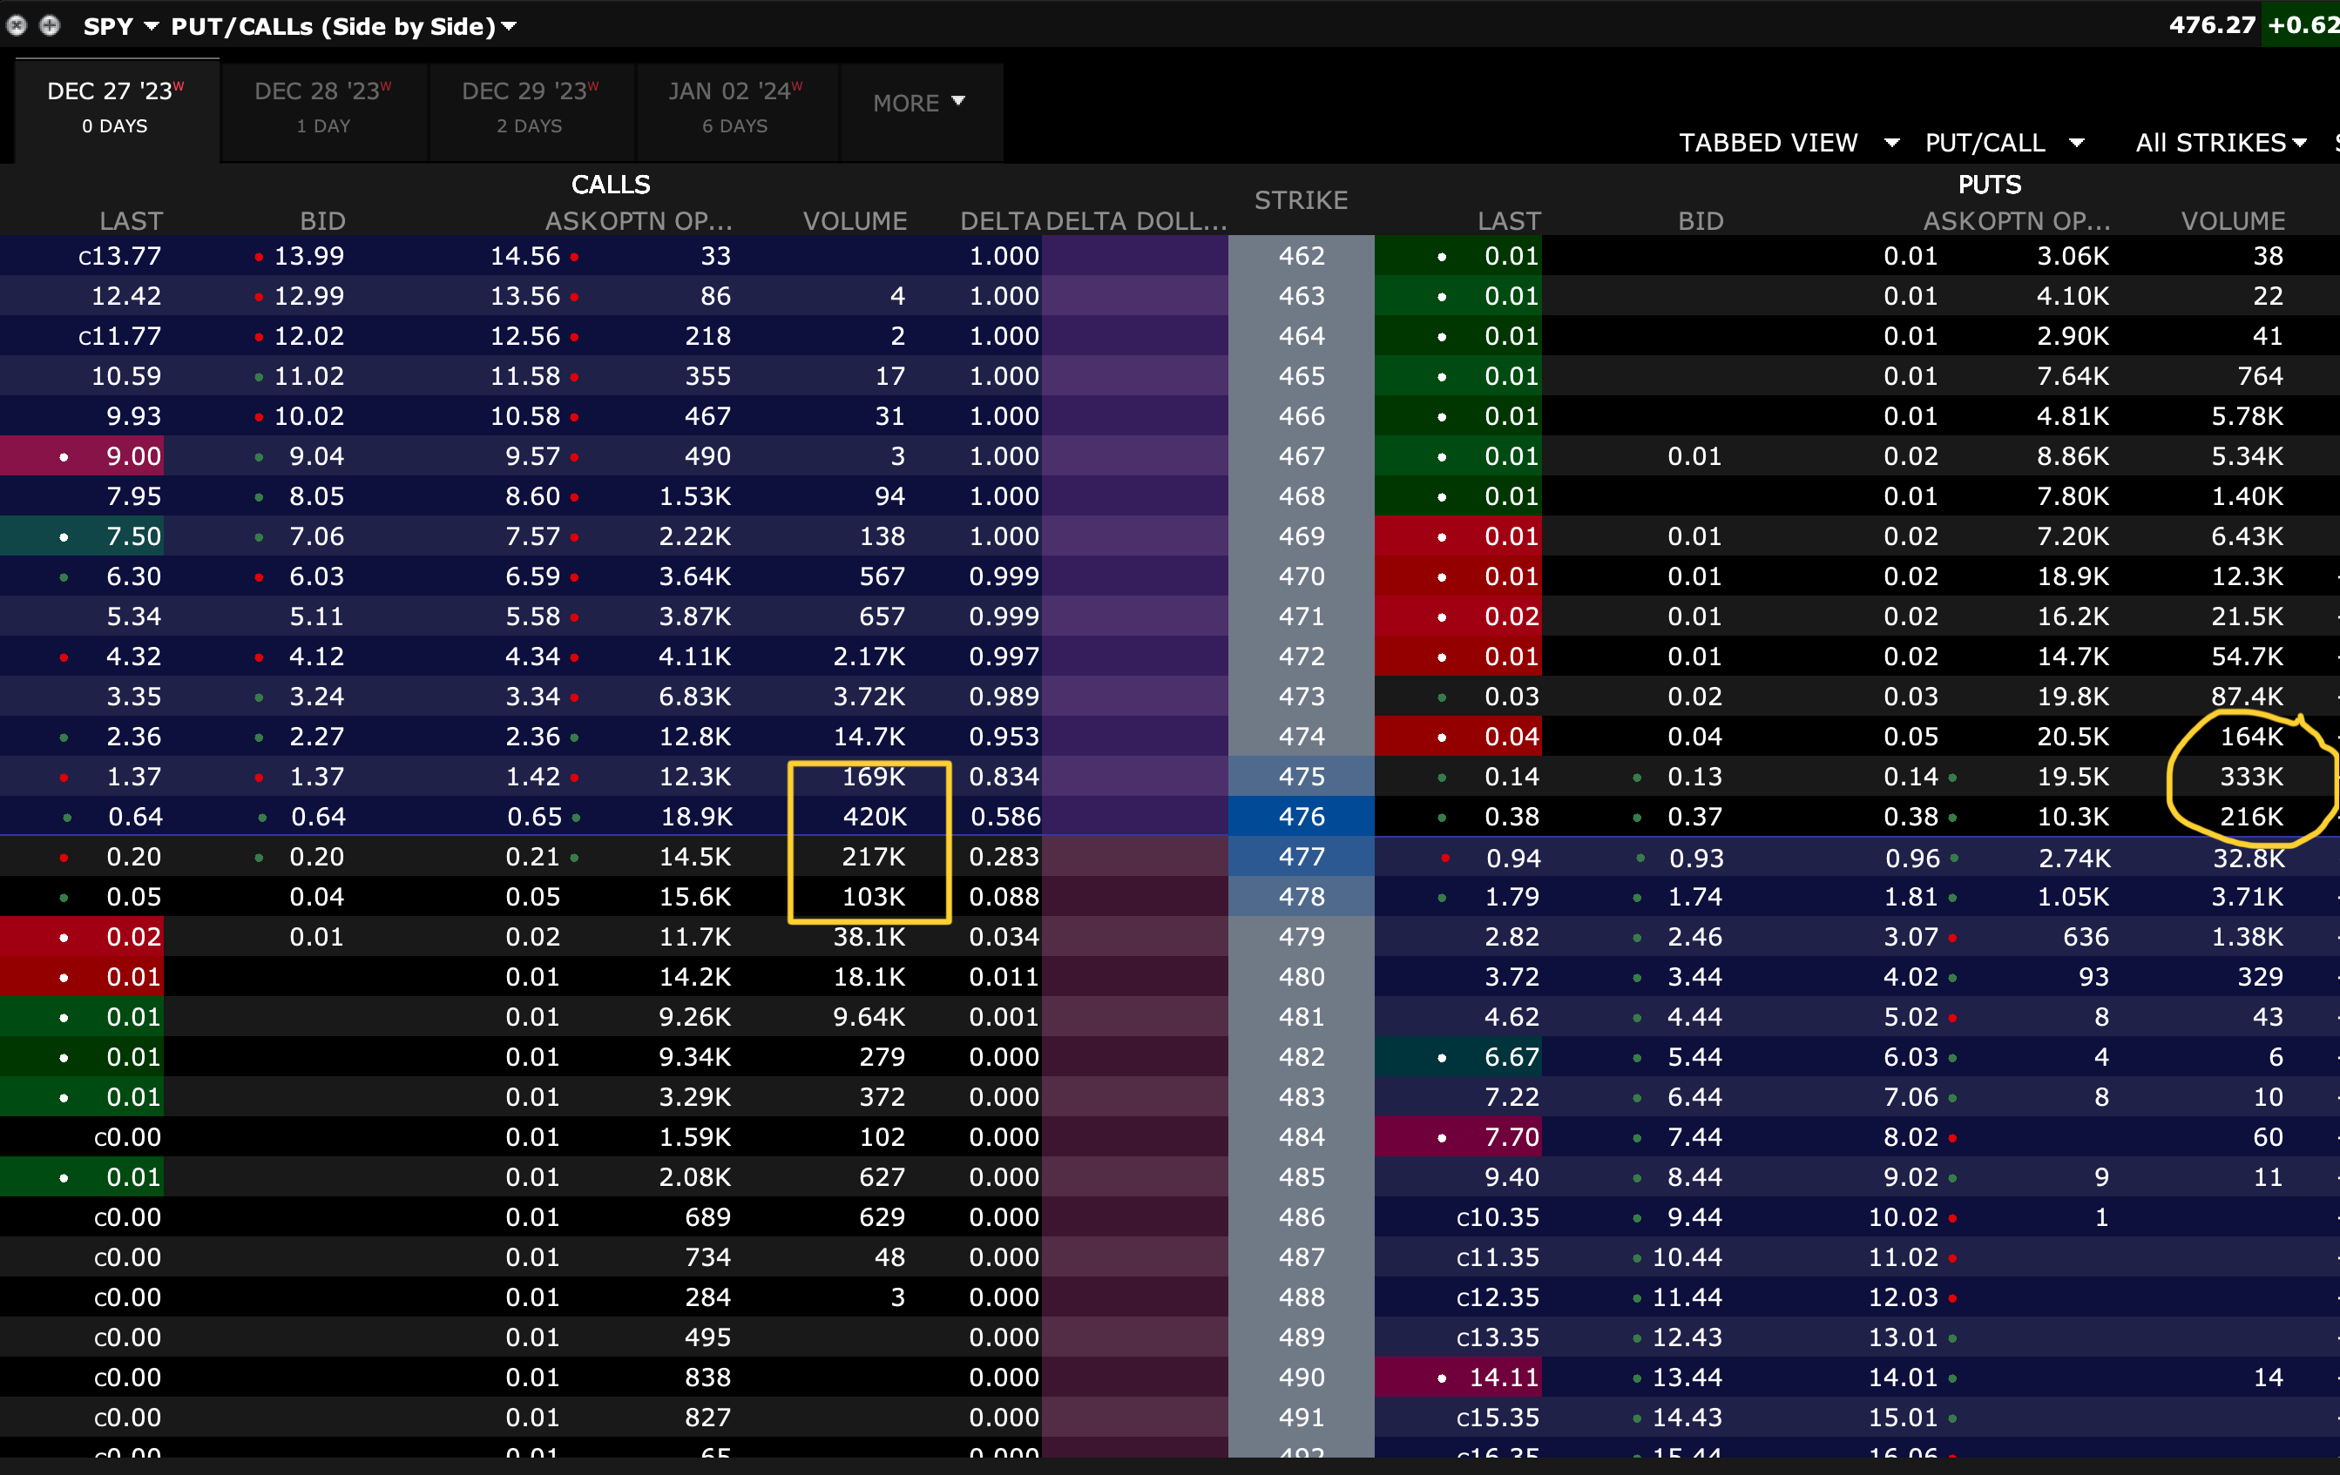Viewport: 2340px width, 1475px height.
Task: Click the round plus icon in title bar
Action: (x=50, y=25)
